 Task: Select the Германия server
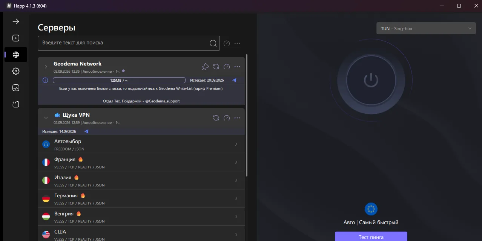[x=141, y=198]
